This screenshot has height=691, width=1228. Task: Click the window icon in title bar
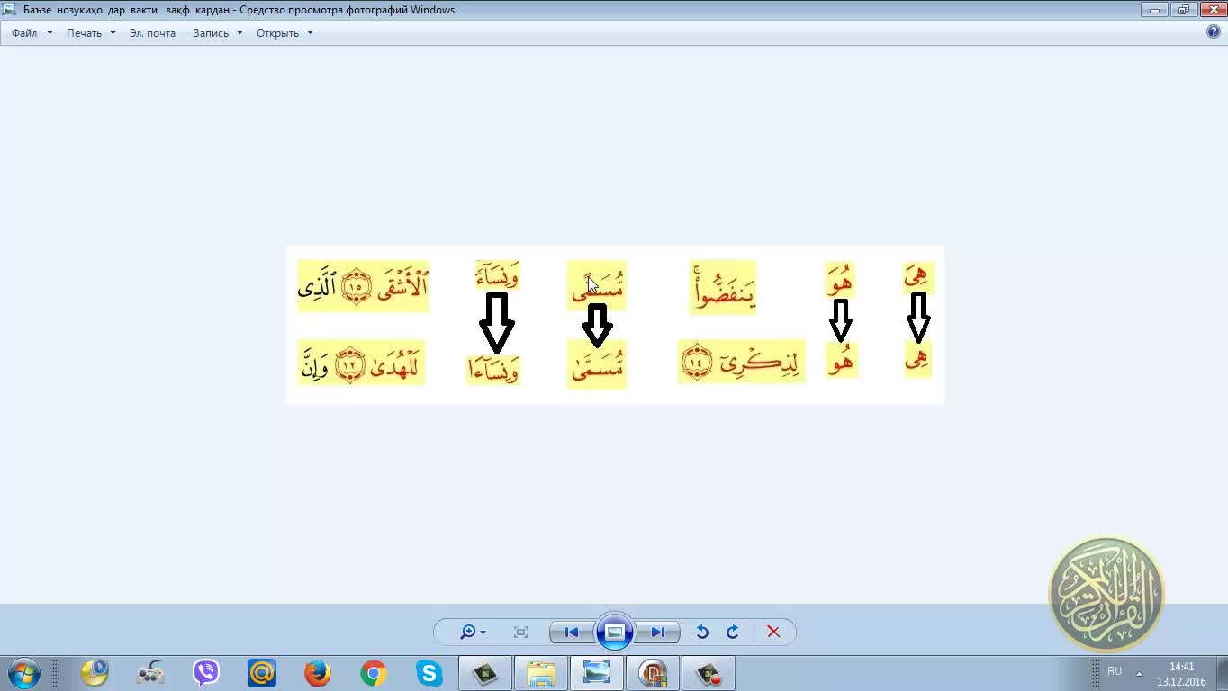pos(9,10)
